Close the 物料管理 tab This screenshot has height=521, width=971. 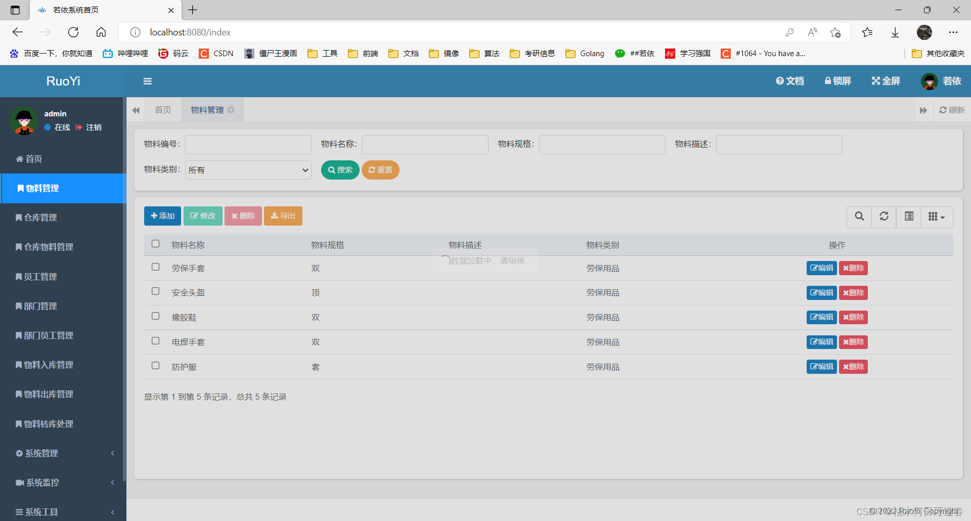[x=231, y=110]
